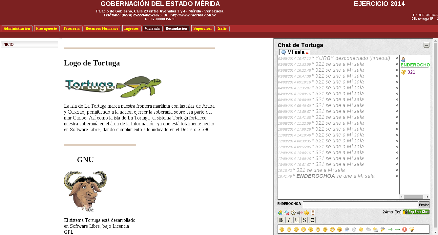Click the speech bubble icon on Mi sala tab

click(283, 52)
